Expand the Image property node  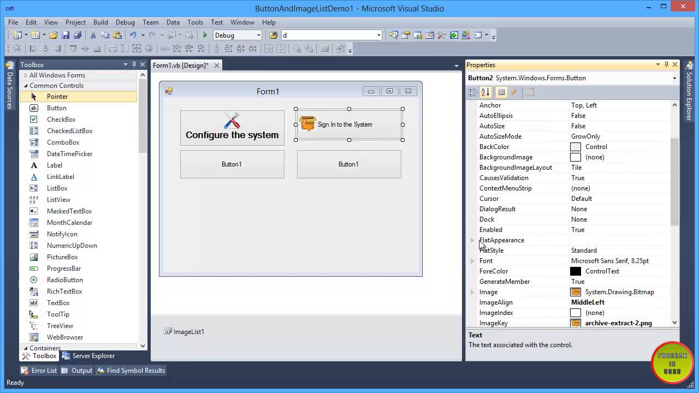472,292
